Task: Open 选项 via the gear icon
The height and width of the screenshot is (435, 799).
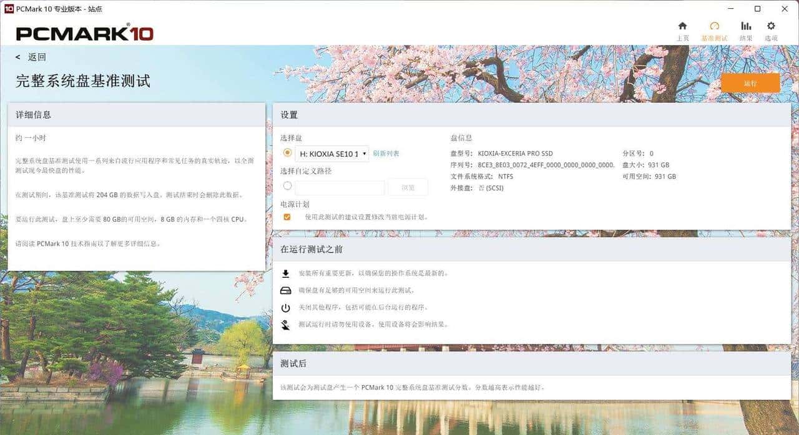Action: click(772, 27)
